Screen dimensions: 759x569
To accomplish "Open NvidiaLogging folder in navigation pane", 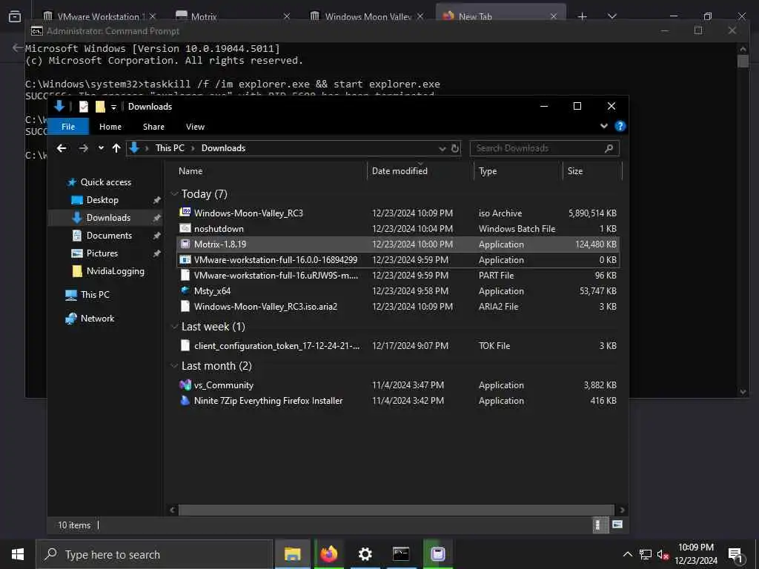I will (x=115, y=271).
